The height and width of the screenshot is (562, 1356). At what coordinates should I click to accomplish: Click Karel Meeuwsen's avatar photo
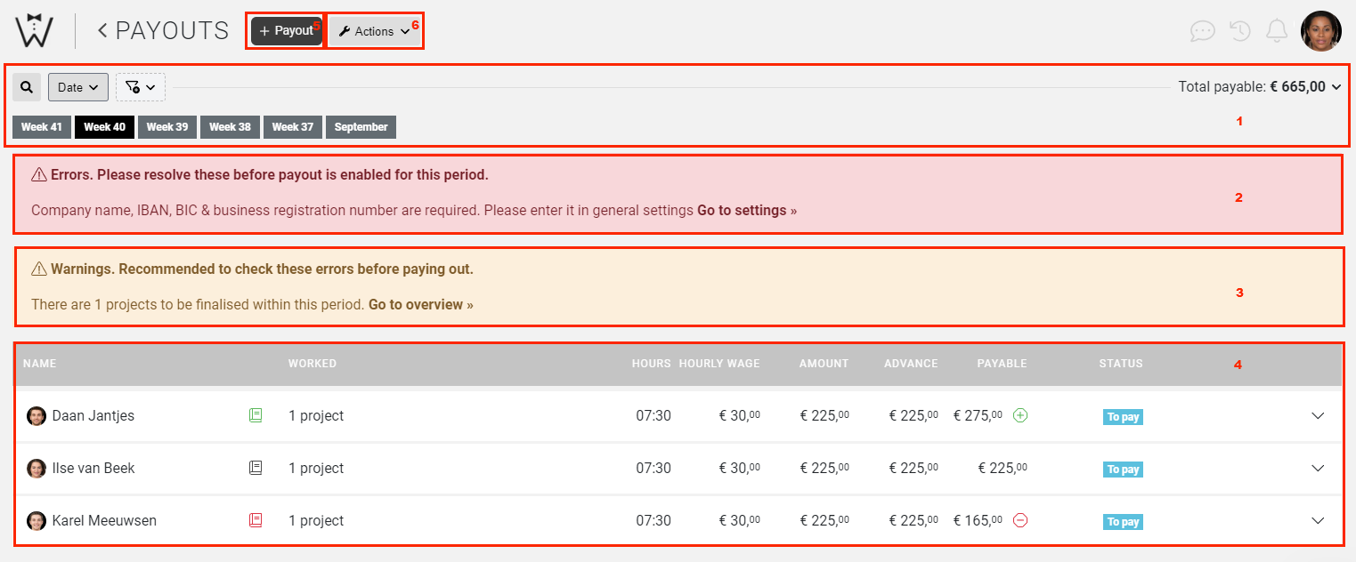point(37,520)
